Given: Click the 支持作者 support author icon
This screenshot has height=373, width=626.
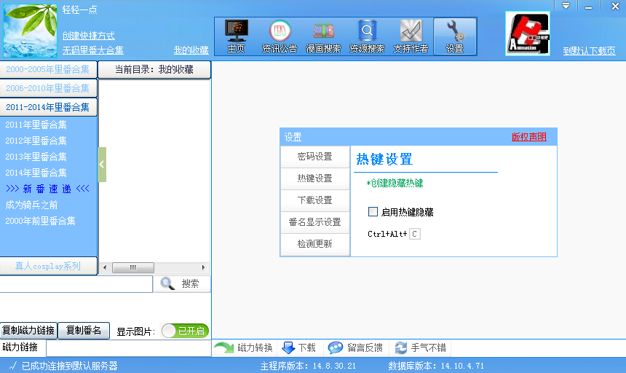Looking at the screenshot, I should 411,31.
